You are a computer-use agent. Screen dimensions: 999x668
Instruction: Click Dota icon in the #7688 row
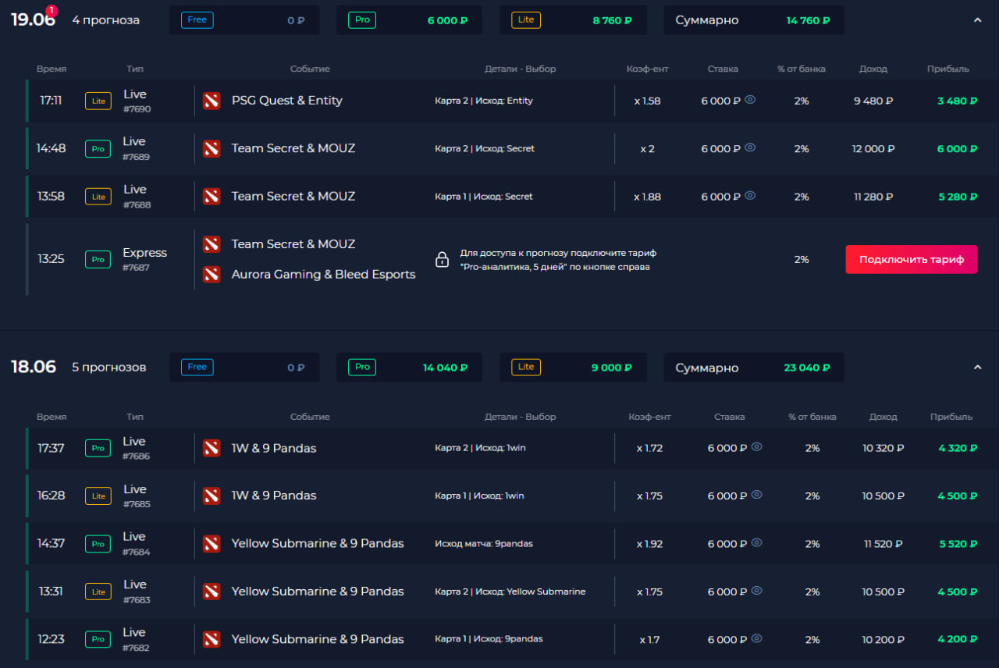pos(212,197)
